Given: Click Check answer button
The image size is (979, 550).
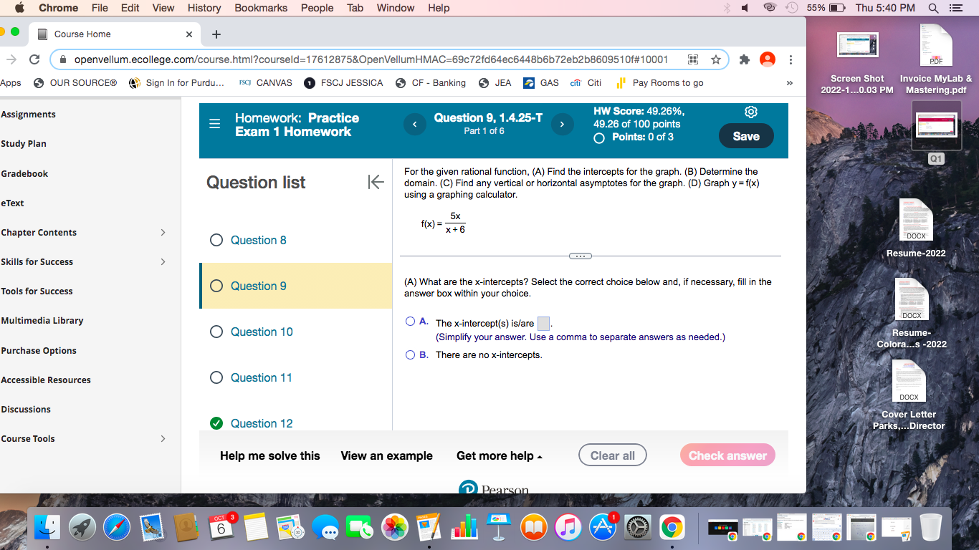Looking at the screenshot, I should click(727, 455).
